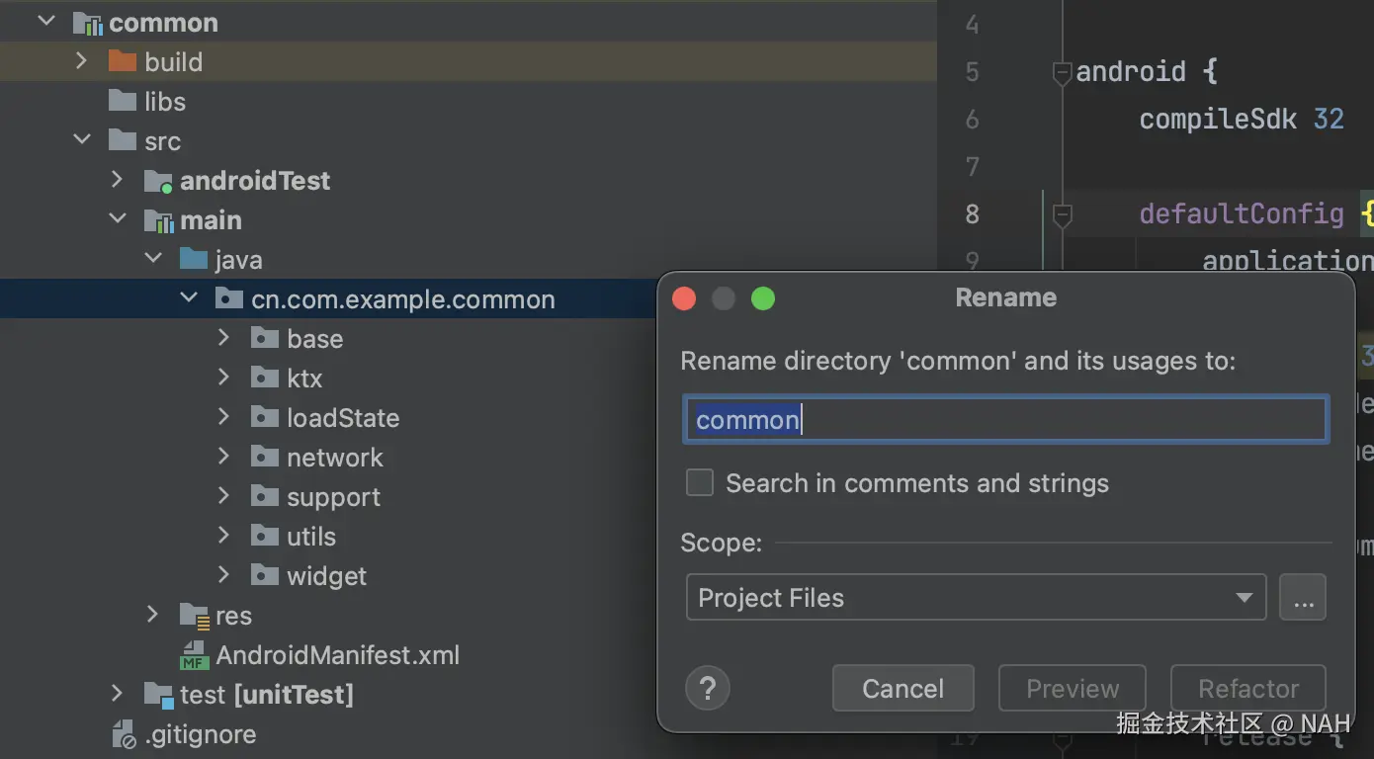
Task: Click the androidTest source folder icon
Action: point(158,181)
